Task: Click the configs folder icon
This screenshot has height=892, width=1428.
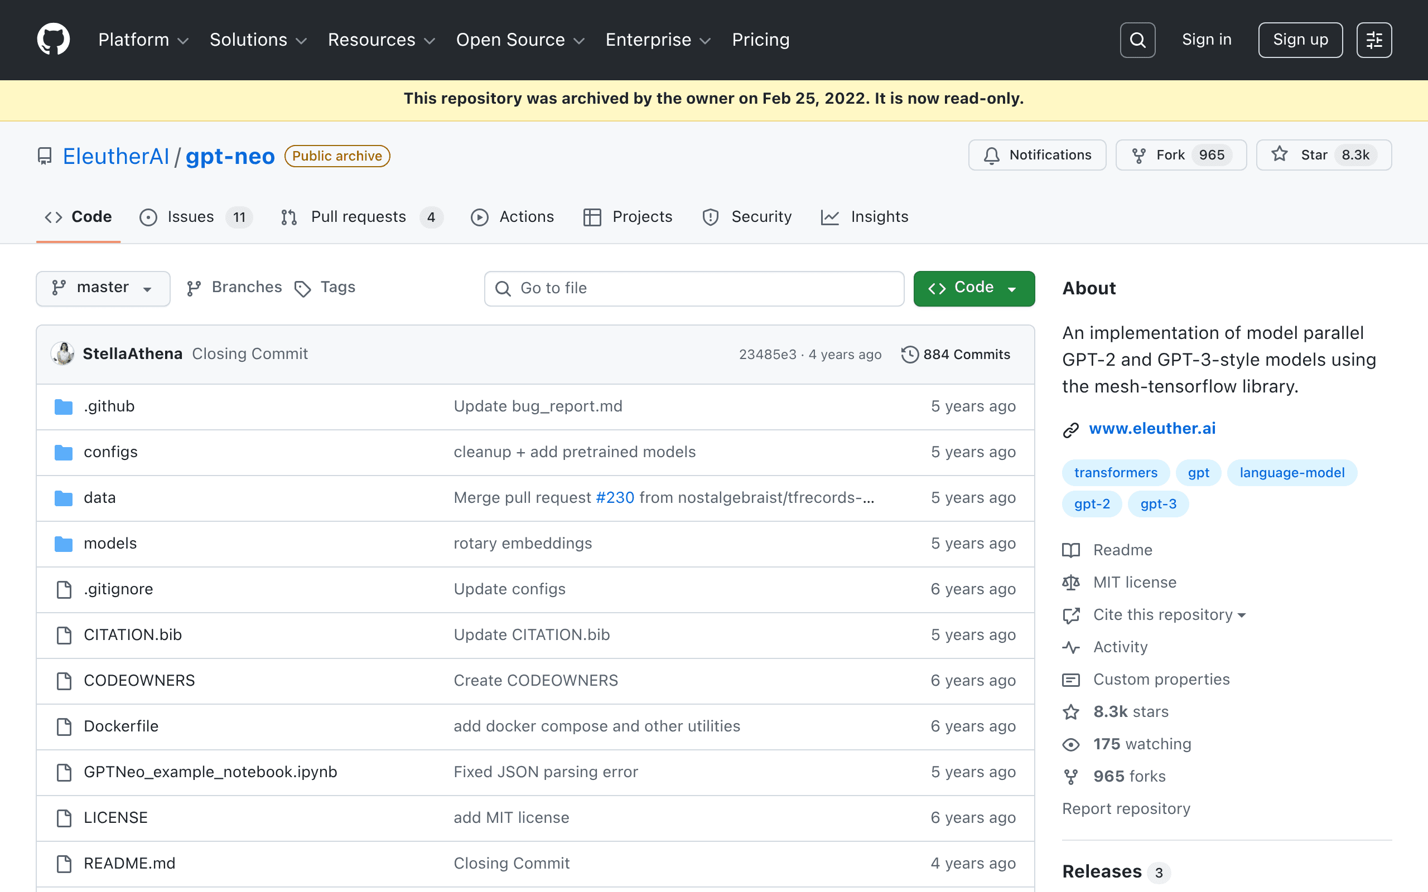Action: coord(64,453)
